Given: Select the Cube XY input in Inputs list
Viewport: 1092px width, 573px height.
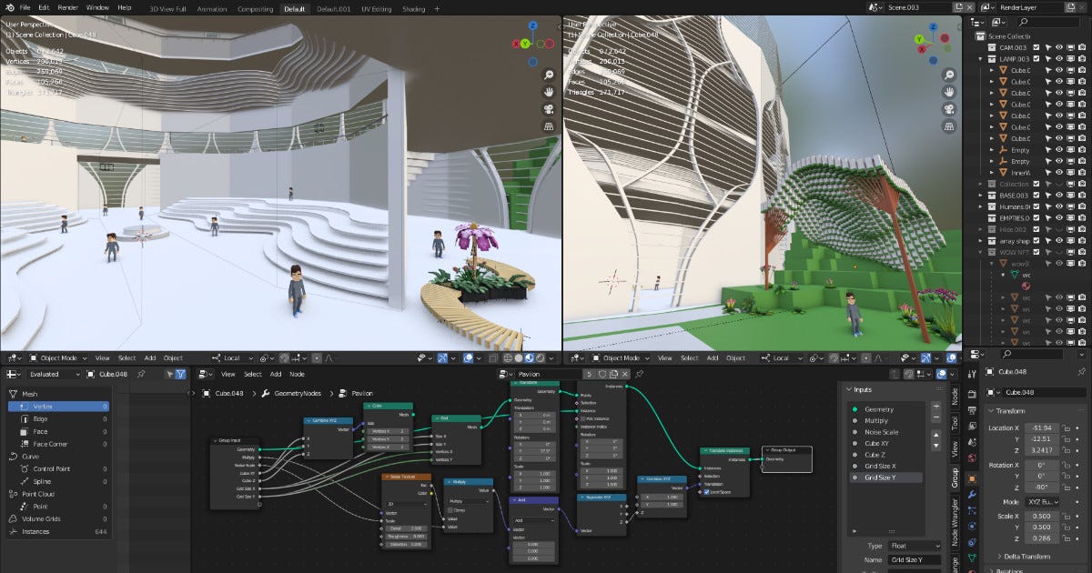Looking at the screenshot, I should pyautogui.click(x=887, y=443).
